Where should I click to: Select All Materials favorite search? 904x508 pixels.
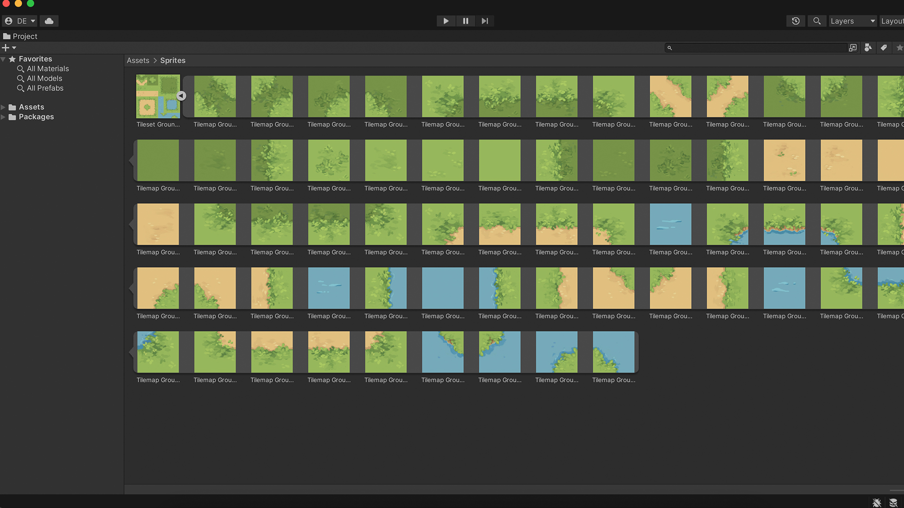coord(48,69)
